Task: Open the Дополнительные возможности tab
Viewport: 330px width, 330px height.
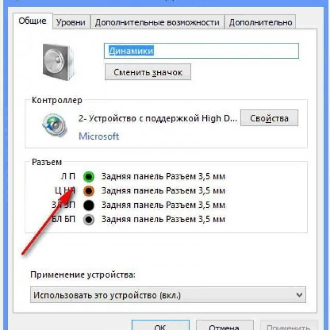Action: tap(157, 22)
